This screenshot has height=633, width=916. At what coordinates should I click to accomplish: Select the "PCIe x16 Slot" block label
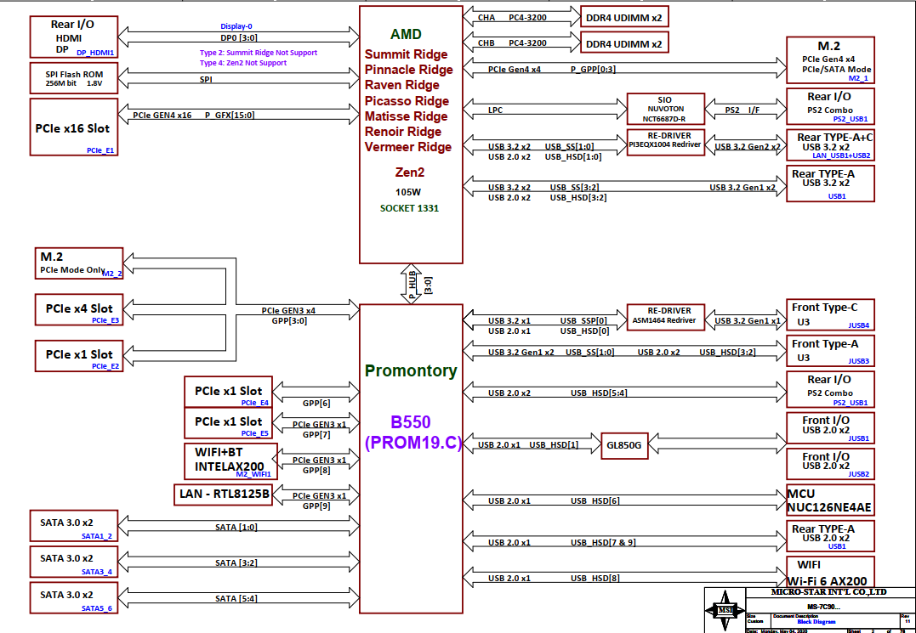pyautogui.click(x=72, y=128)
